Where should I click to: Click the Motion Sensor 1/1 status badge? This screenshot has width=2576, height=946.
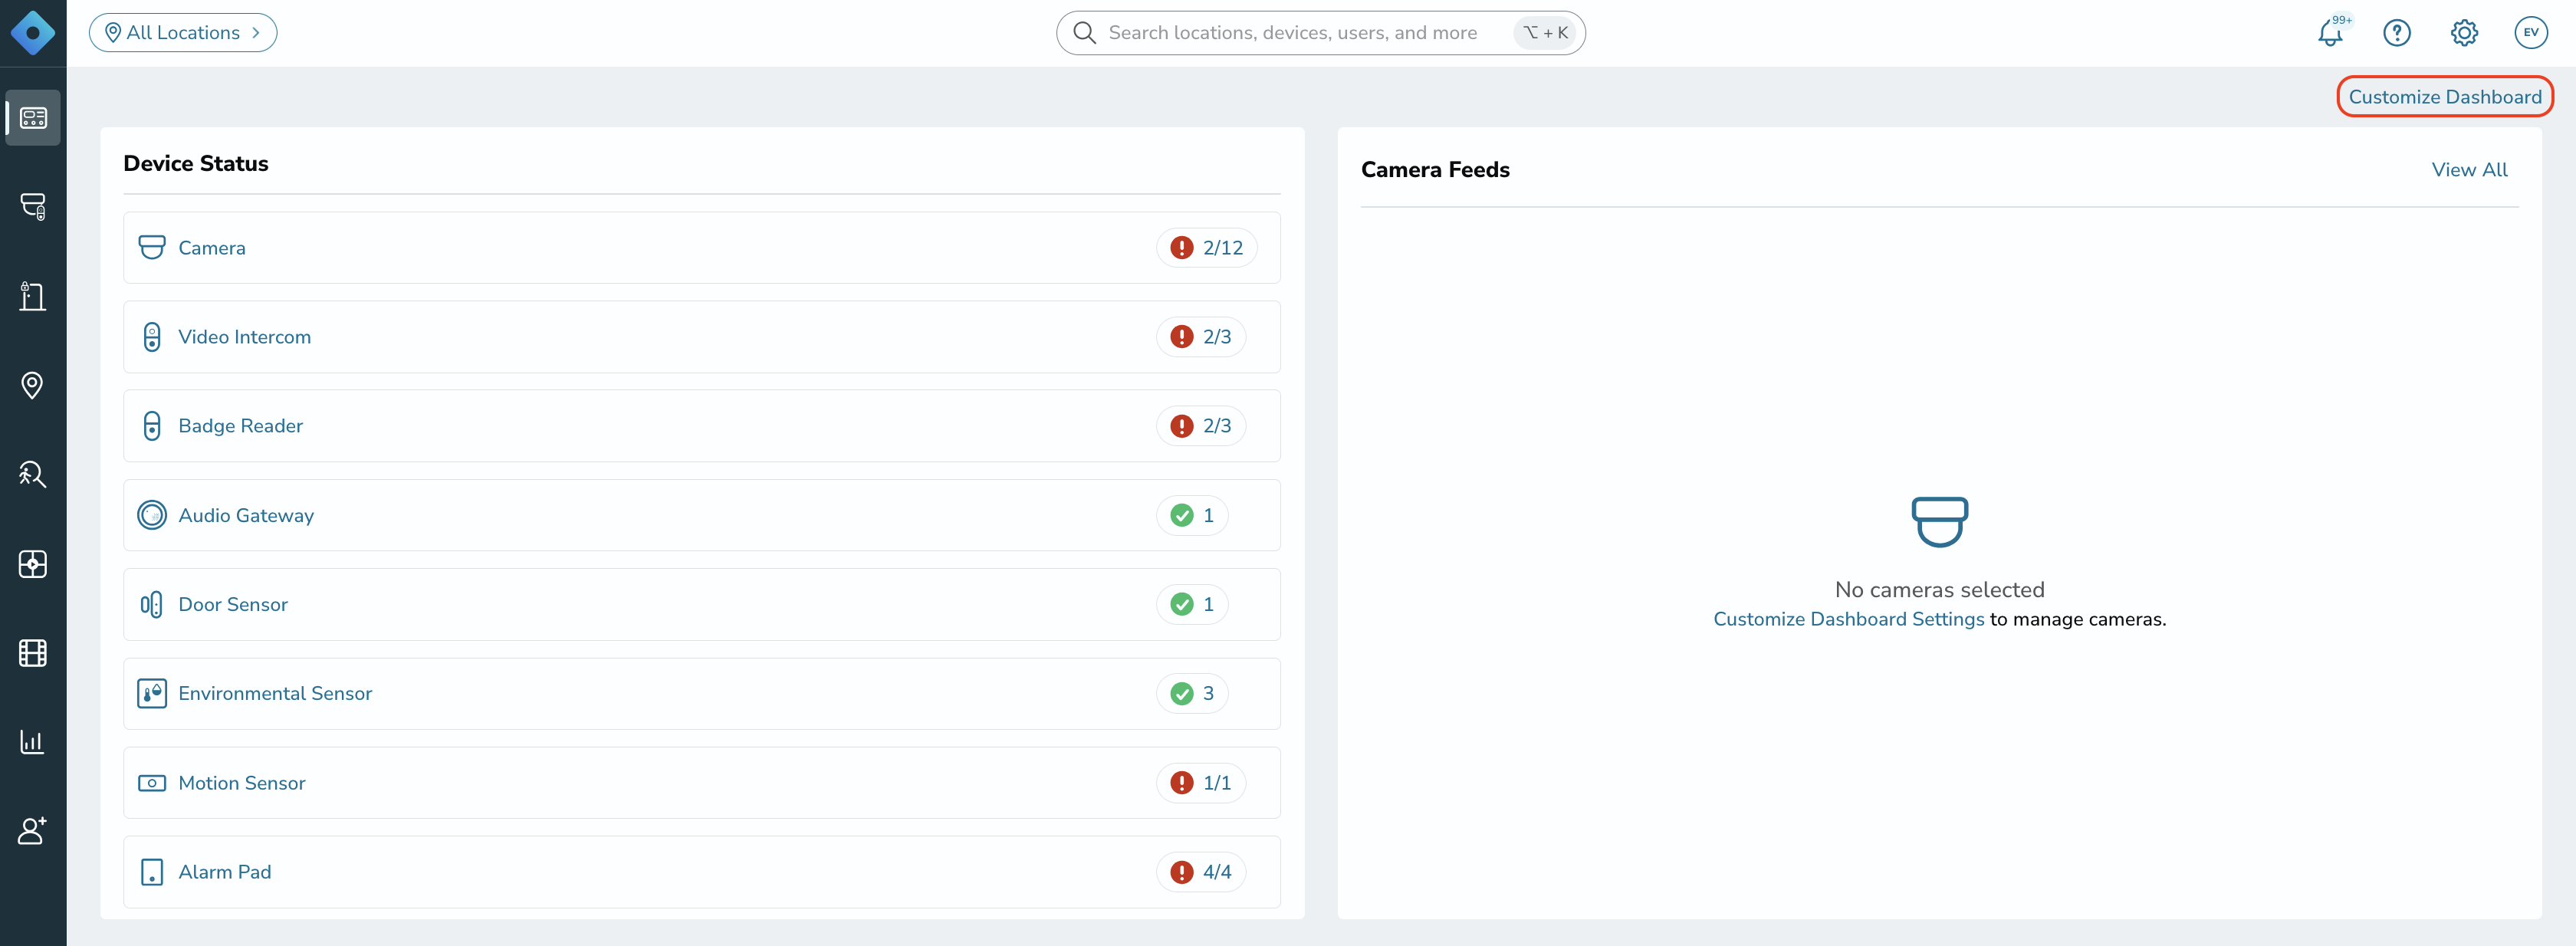pos(1200,783)
